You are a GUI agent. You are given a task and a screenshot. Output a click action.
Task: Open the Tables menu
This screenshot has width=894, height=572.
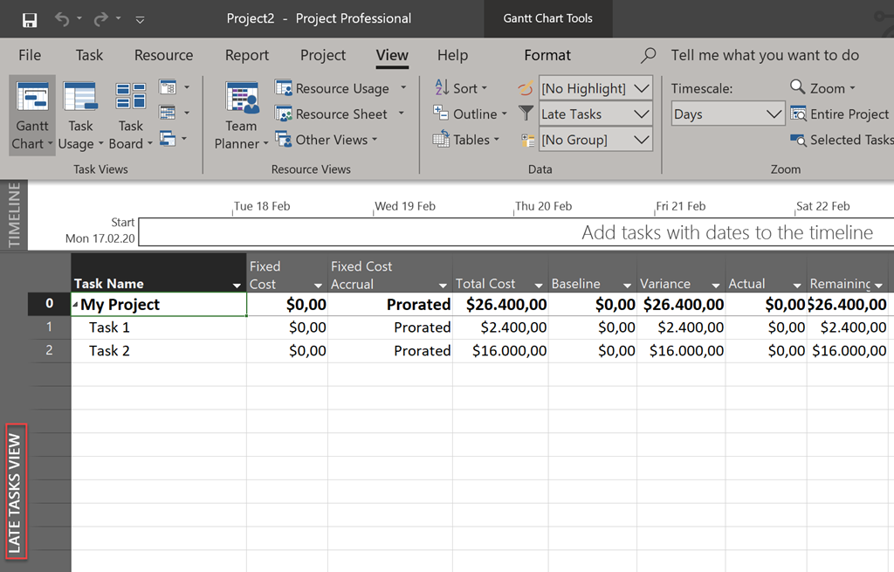coord(468,139)
